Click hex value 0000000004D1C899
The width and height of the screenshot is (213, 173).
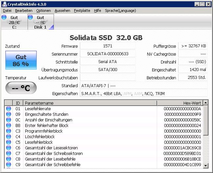coord(182,164)
